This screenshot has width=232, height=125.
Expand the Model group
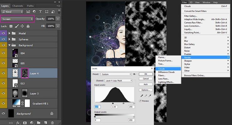(x=9, y=33)
